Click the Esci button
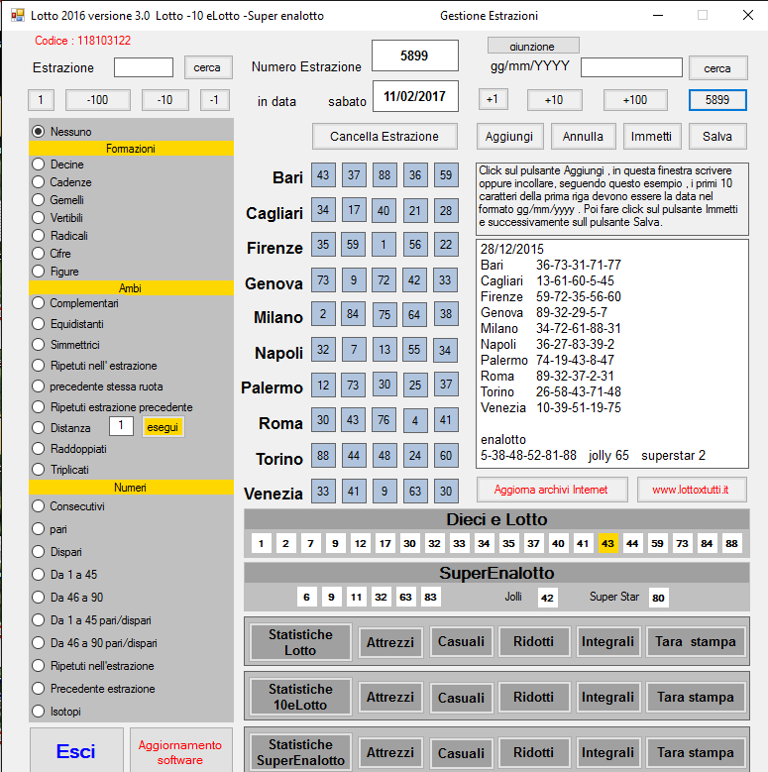Viewport: 768px width, 772px height. [76, 751]
